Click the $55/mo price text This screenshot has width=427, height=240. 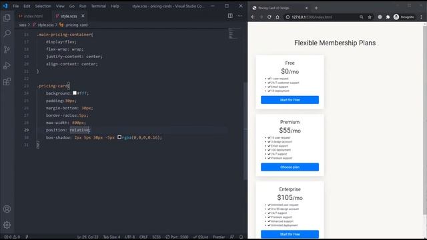click(290, 131)
